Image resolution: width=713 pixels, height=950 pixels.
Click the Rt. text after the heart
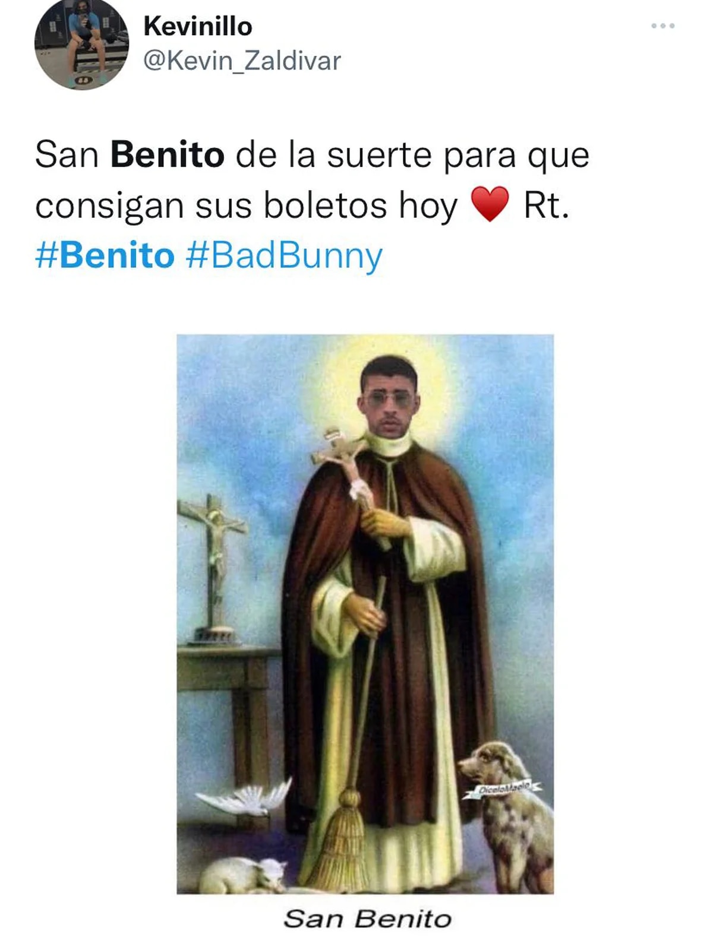(x=546, y=205)
